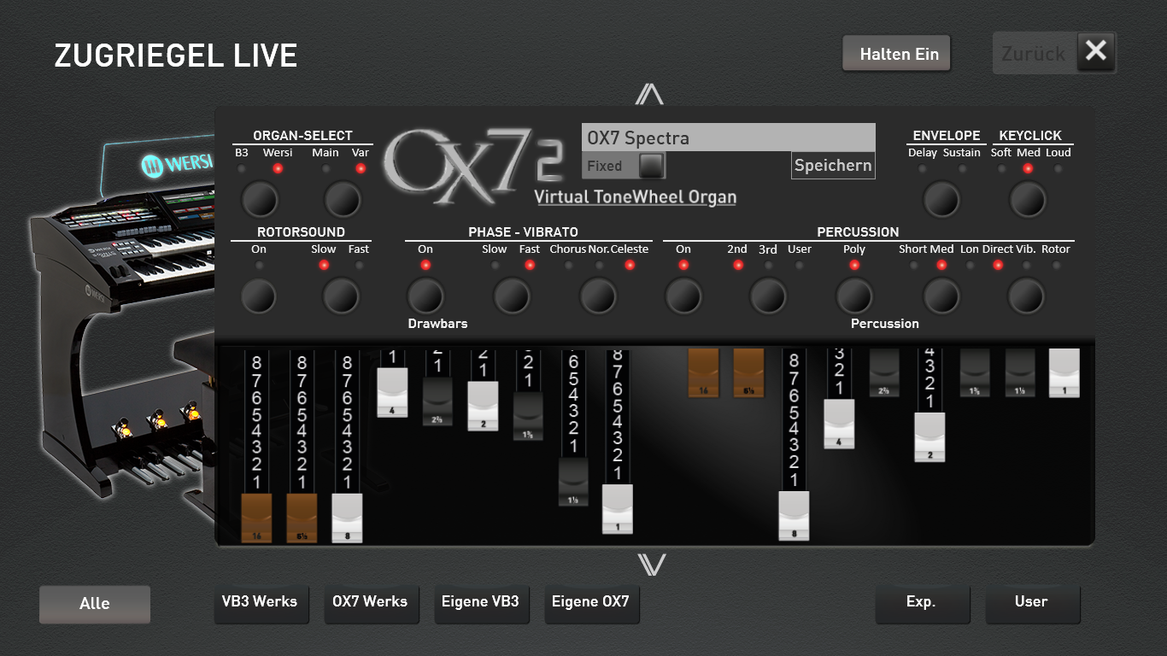Toggle the Percussion On knob
This screenshot has width=1167, height=656.
pyautogui.click(x=683, y=296)
